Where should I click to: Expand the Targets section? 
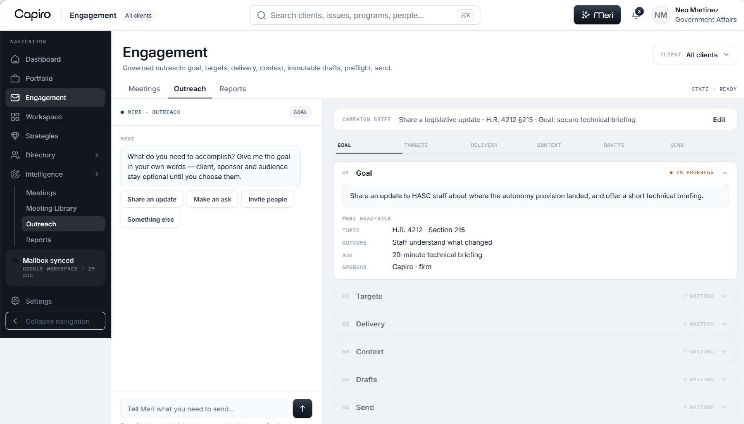pos(535,296)
